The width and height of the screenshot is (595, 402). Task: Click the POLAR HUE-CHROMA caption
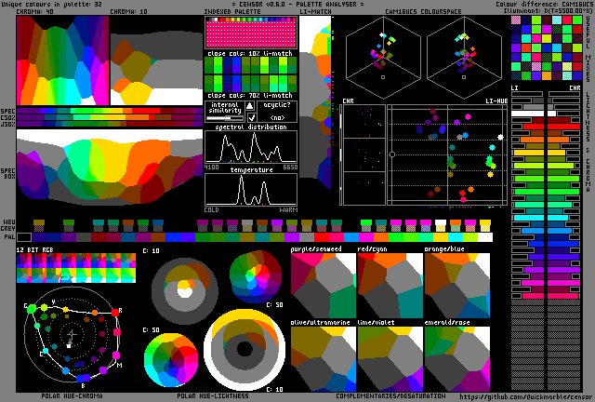tap(72, 396)
